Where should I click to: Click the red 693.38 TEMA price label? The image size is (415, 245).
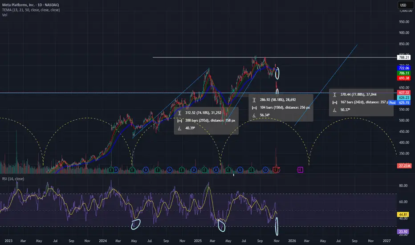(404, 78)
